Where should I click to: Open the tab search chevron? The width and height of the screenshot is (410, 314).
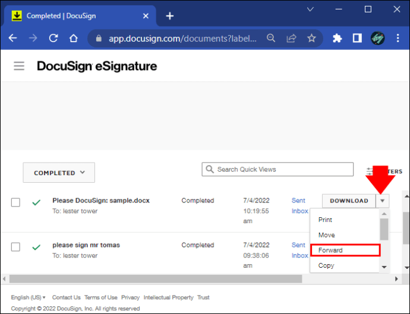310,9
